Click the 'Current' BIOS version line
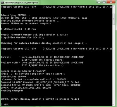The height and width of the screenshot is (107, 117). point(43,57)
